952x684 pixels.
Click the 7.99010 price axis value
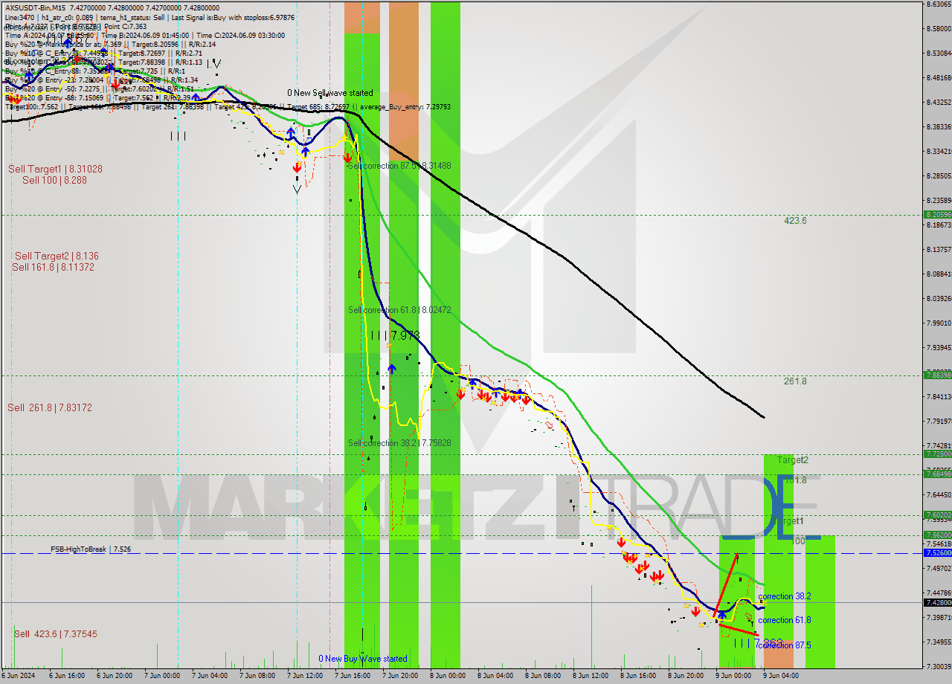(938, 323)
